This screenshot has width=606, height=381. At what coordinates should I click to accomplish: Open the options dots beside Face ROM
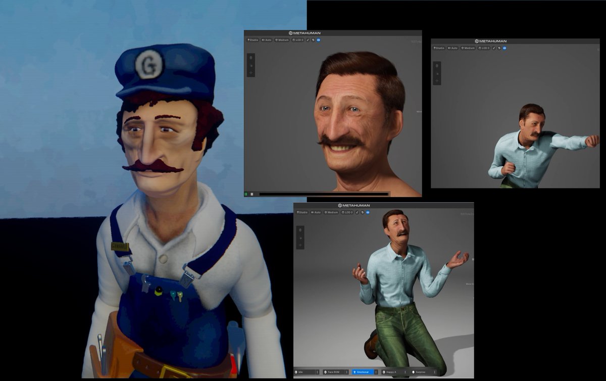(346, 372)
